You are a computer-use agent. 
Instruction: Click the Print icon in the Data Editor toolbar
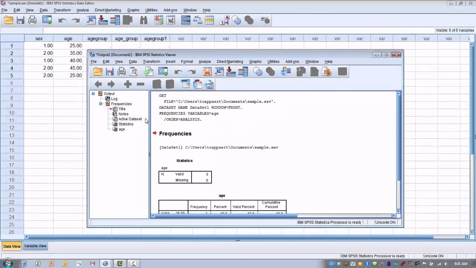click(x=32, y=20)
